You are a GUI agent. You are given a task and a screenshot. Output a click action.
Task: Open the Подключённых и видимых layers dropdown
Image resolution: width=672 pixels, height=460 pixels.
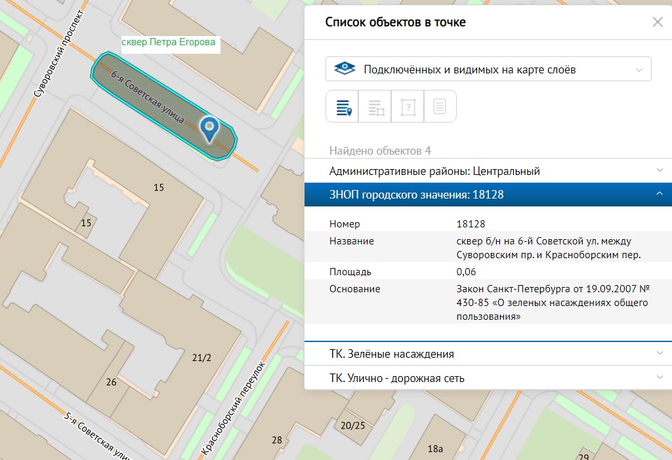(488, 69)
